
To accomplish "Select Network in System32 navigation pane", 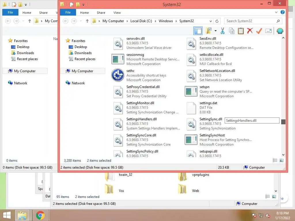I will pyautogui.click(x=78, y=83).
